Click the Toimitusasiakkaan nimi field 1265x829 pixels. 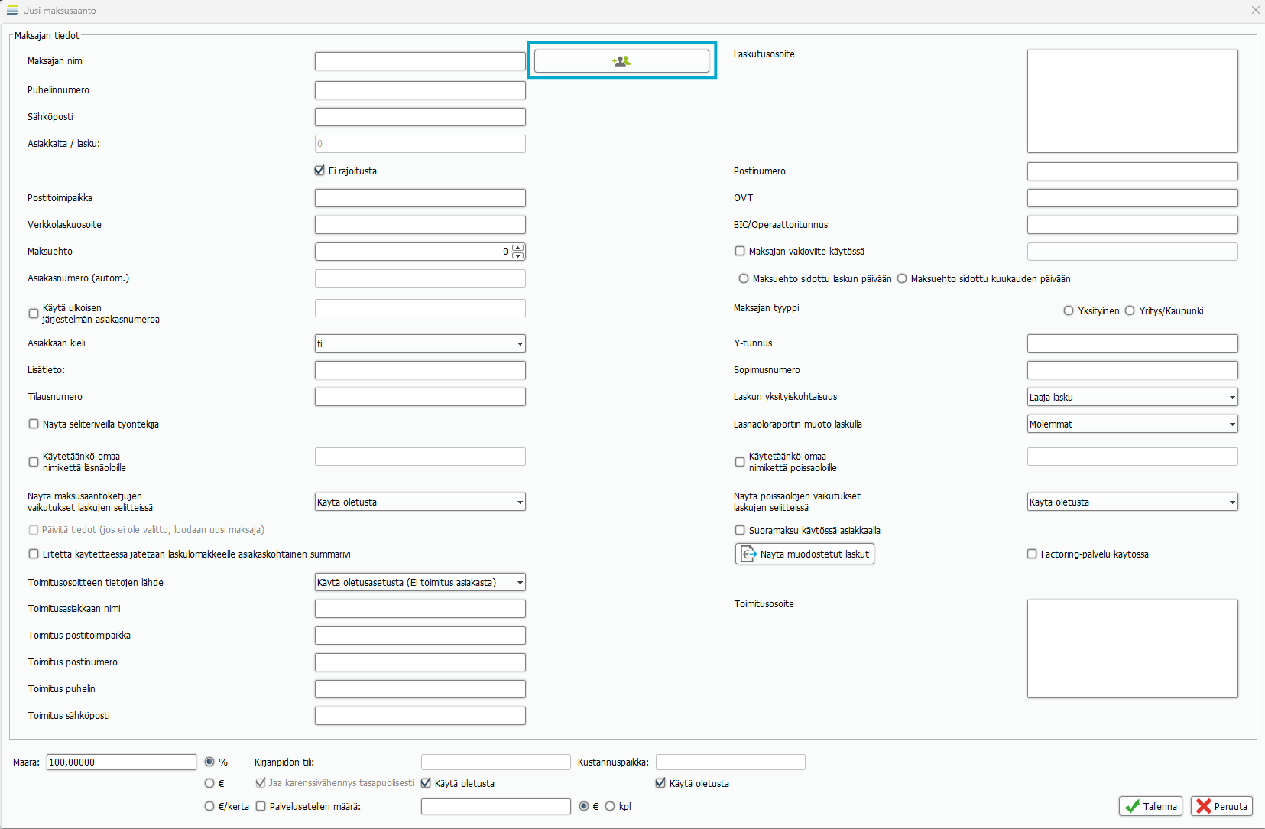[x=420, y=609]
